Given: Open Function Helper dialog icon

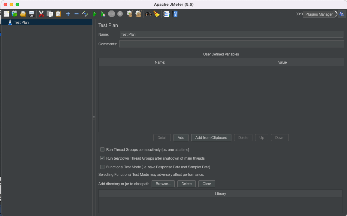Looking at the screenshot, I should tap(166, 14).
